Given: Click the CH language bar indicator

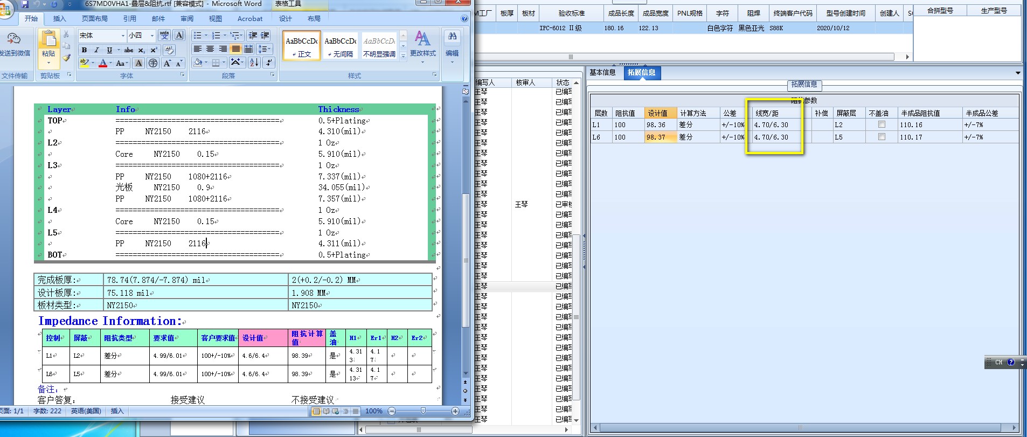Looking at the screenshot, I should 998,363.
